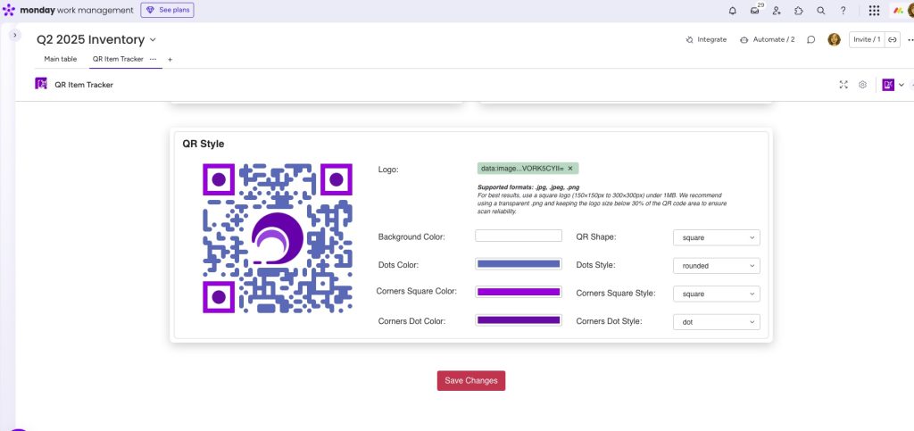Open the nine-dot products switcher
The image size is (914, 431).
click(x=874, y=11)
